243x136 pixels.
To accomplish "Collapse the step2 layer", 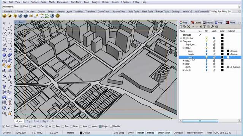I will point(183,48).
